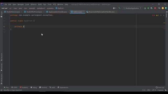Open the Problems tool window
The image size is (168, 94).
pos(24,87)
